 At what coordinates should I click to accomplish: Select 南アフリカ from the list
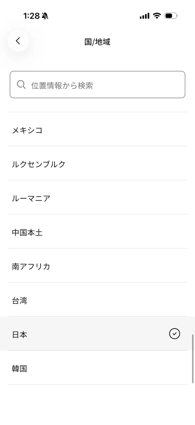[97, 266]
